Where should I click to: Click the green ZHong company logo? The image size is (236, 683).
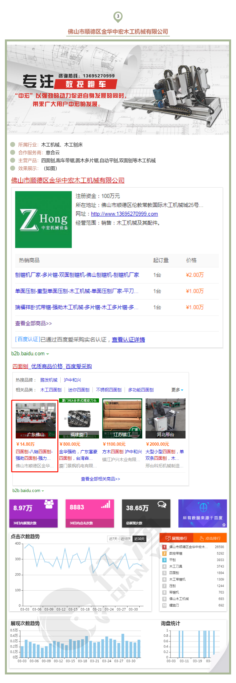[x=43, y=220]
